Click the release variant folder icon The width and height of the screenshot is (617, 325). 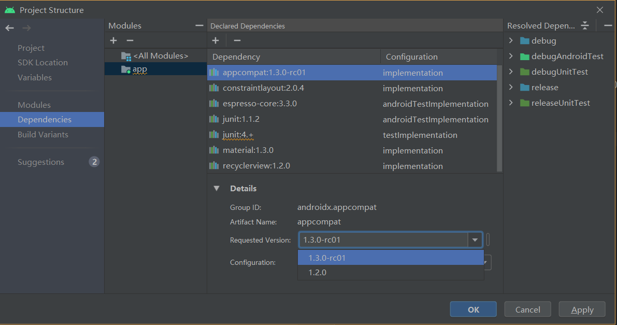click(525, 88)
